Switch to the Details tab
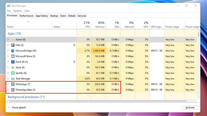This screenshot has height=116, width=207. pyautogui.click(x=72, y=16)
